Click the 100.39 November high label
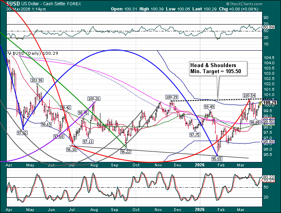The width and height of the screenshot is (281, 213). [171, 97]
